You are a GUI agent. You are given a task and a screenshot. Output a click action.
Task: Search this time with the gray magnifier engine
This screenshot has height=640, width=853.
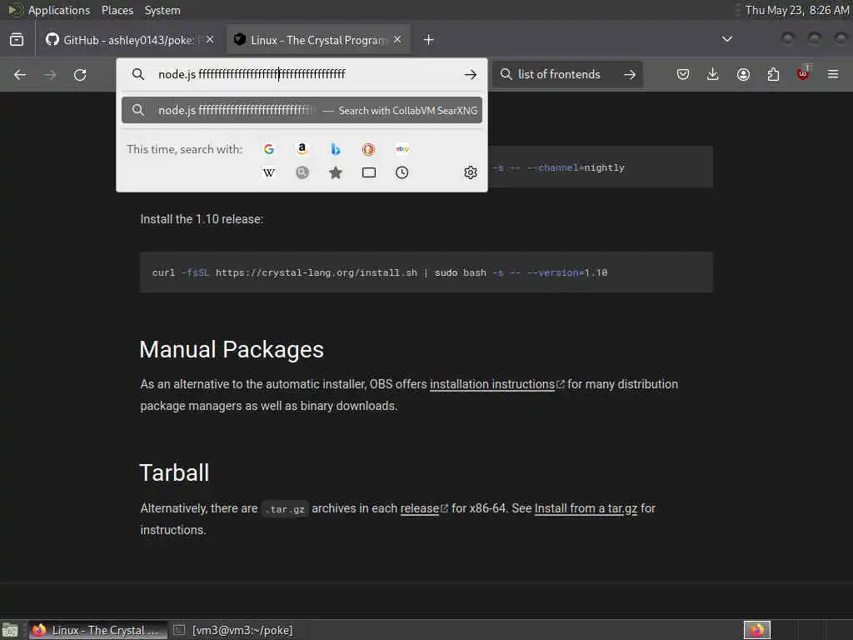[302, 172]
